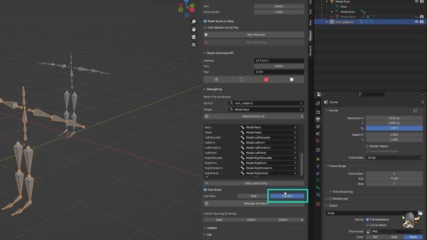The image size is (427, 240).
Task: Click the Save naming scheme button
Action: 220,219
